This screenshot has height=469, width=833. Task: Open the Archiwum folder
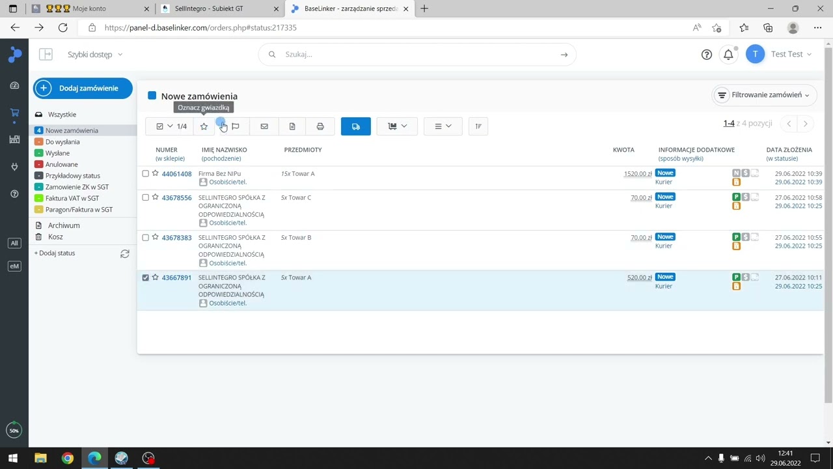click(63, 225)
